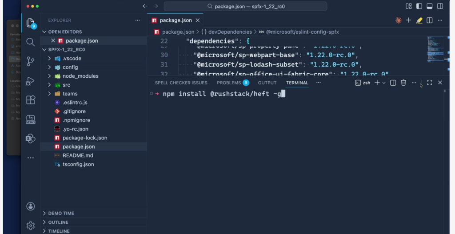Toggle primary sidebar visibility in title bar
The width and height of the screenshot is (455, 234).
(419, 6)
